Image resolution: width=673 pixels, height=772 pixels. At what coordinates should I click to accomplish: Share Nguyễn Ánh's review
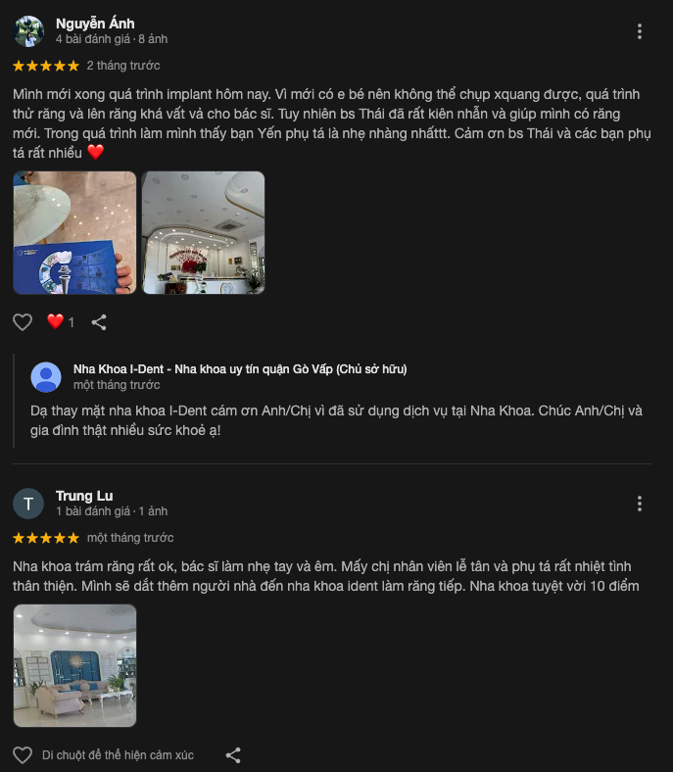pyautogui.click(x=99, y=322)
